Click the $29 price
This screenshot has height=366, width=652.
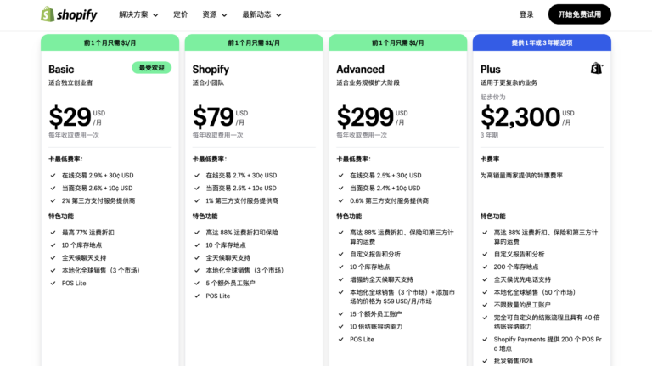click(70, 117)
